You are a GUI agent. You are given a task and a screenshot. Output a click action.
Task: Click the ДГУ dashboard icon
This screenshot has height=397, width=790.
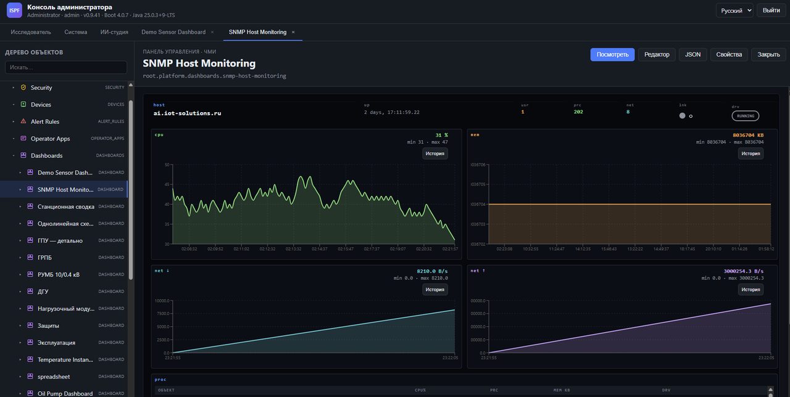(x=30, y=291)
